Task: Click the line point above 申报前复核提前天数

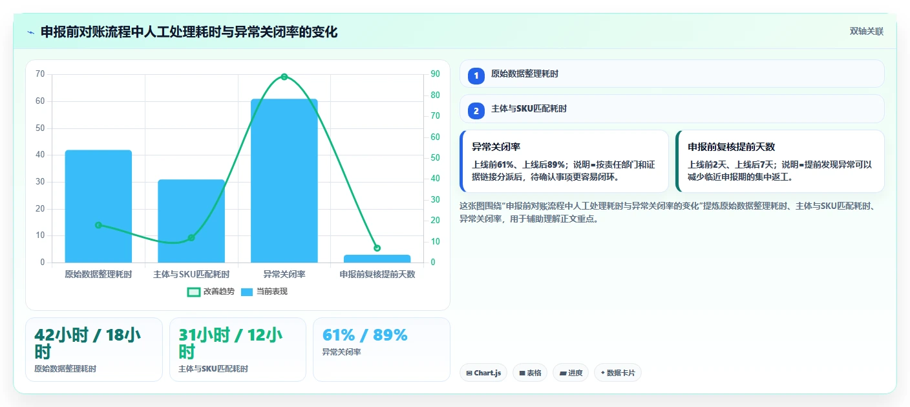Action: (x=377, y=248)
